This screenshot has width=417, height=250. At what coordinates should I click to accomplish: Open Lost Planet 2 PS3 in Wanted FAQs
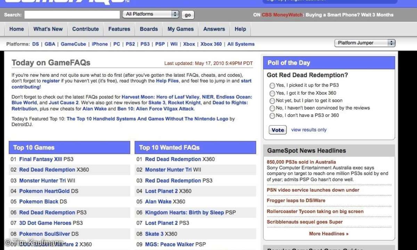(x=162, y=223)
